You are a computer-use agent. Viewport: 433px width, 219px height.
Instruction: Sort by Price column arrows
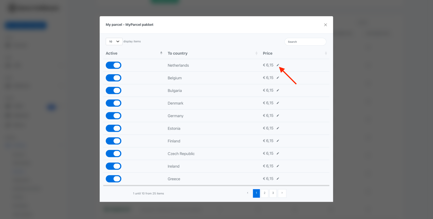pos(326,53)
